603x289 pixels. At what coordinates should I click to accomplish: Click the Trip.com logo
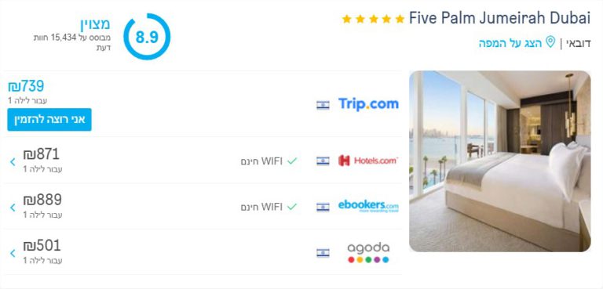(x=368, y=104)
